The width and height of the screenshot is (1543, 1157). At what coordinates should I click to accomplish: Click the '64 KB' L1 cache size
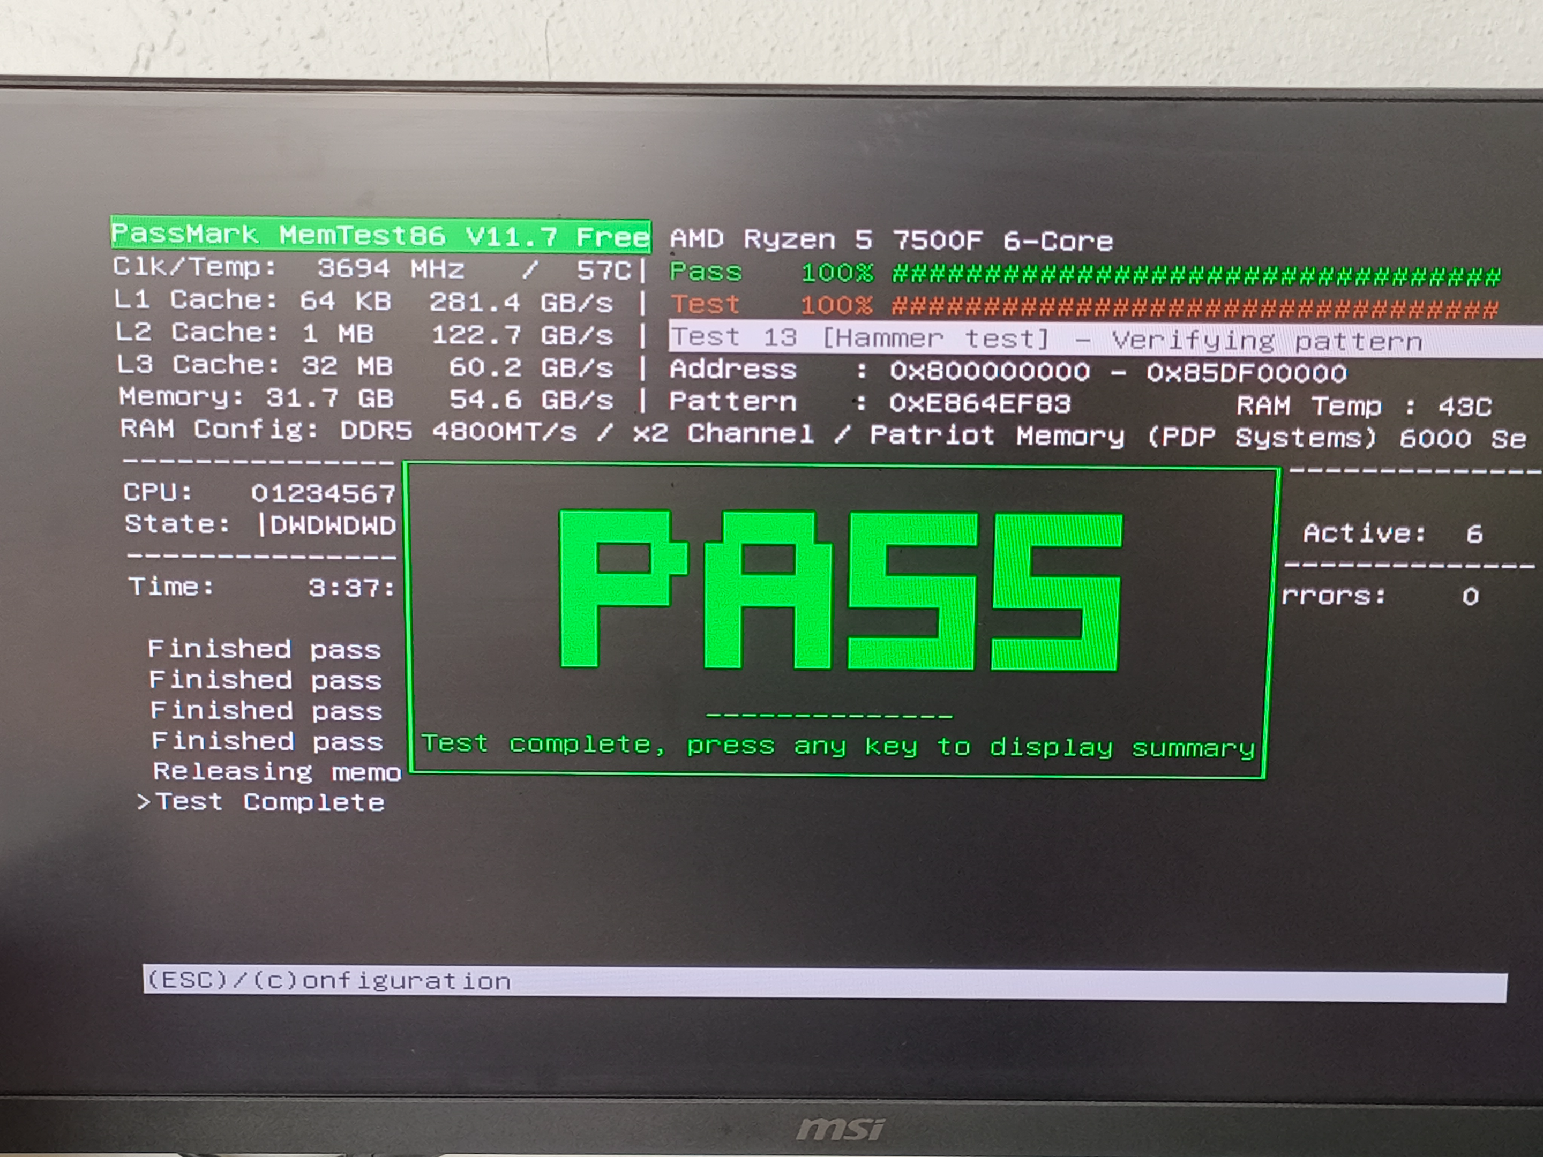point(345,301)
